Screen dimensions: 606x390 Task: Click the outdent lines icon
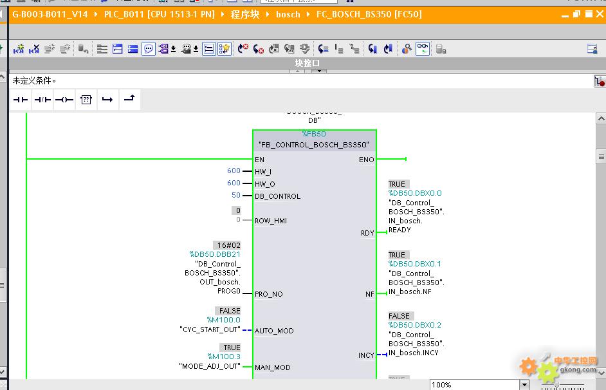(354, 49)
